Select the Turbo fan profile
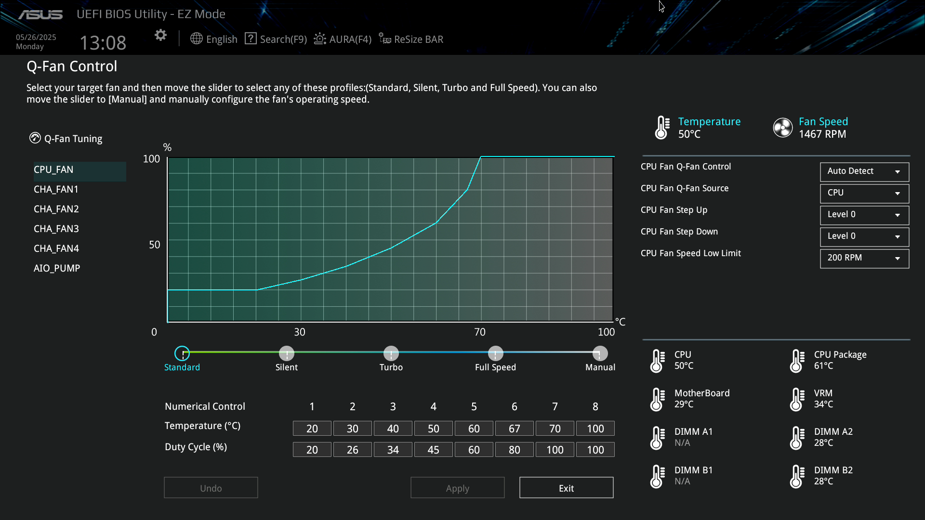 click(x=391, y=353)
